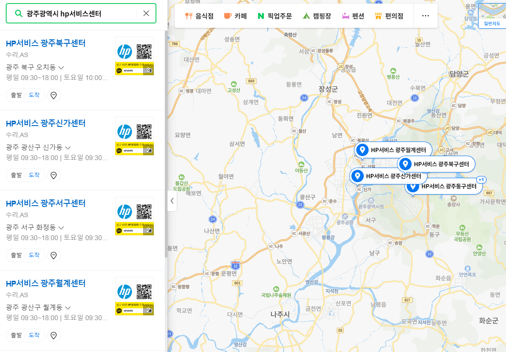Image resolution: width=506 pixels, height=352 pixels.
Task: Click the 국립나주숲체원 icon on map
Action: pos(276,289)
